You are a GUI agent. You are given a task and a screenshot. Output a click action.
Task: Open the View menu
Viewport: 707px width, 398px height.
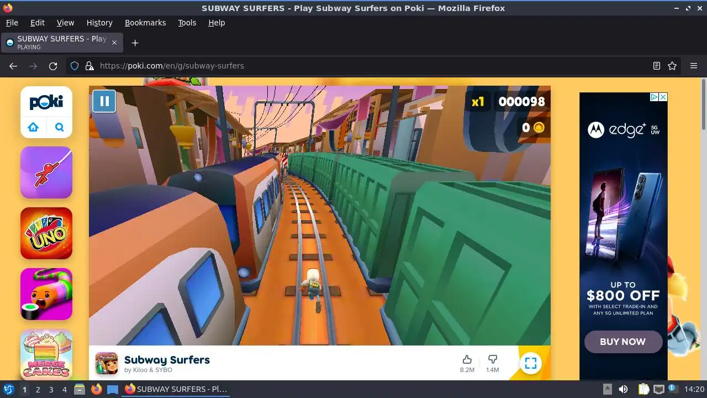point(65,23)
